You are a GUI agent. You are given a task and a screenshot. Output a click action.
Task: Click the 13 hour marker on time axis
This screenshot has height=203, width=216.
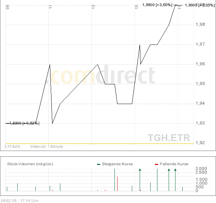click(93, 7)
